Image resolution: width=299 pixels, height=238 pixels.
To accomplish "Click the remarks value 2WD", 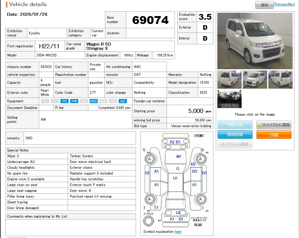I will (x=29, y=138).
